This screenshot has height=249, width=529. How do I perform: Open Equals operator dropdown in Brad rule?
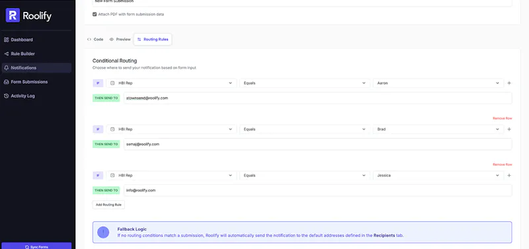[305, 129]
